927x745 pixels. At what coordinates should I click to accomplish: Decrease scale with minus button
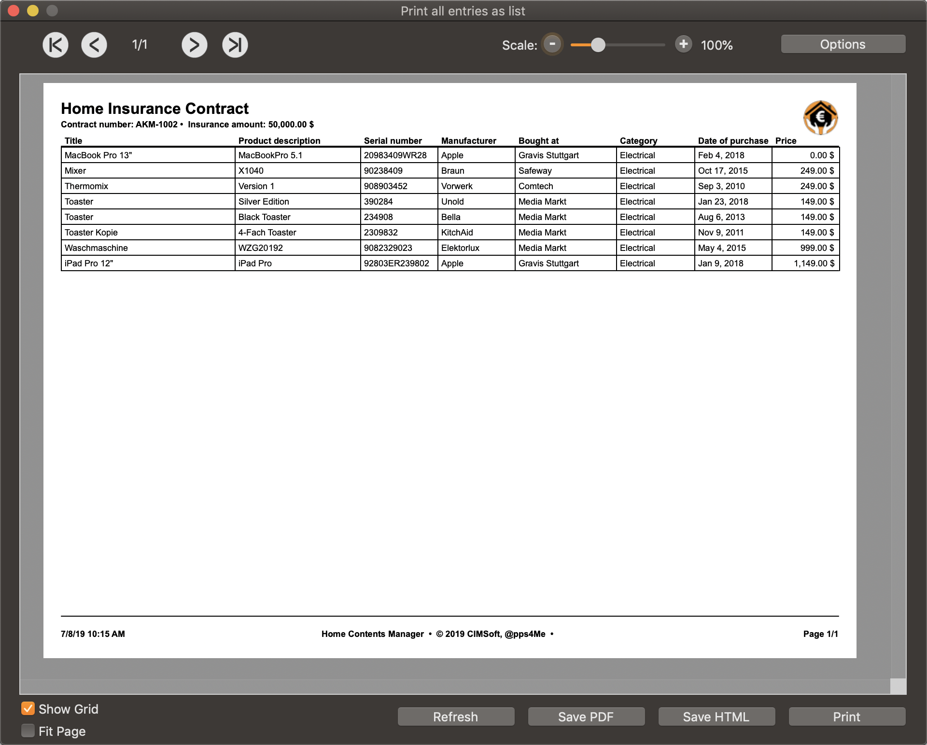pyautogui.click(x=552, y=44)
